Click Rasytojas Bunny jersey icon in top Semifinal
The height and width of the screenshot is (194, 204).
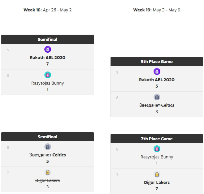(x=47, y=75)
